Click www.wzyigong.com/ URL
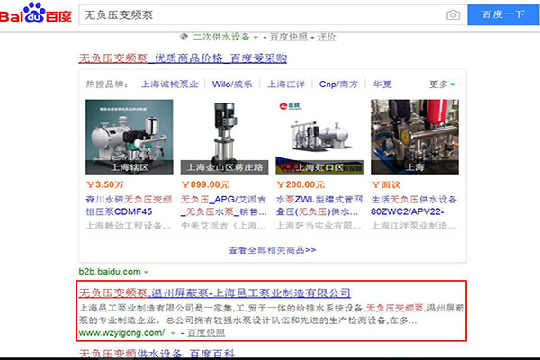 pos(121,333)
